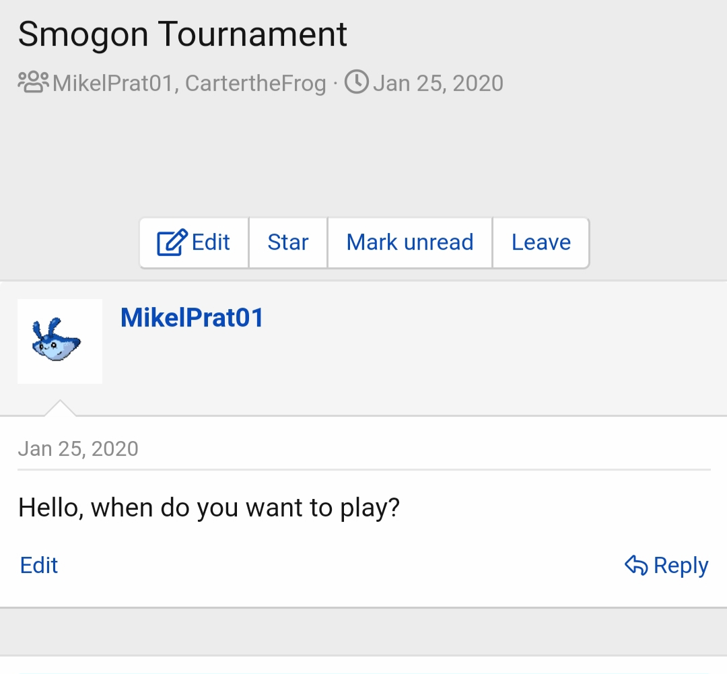
Task: Click the Smogon Tournament conversation title
Action: 182,34
